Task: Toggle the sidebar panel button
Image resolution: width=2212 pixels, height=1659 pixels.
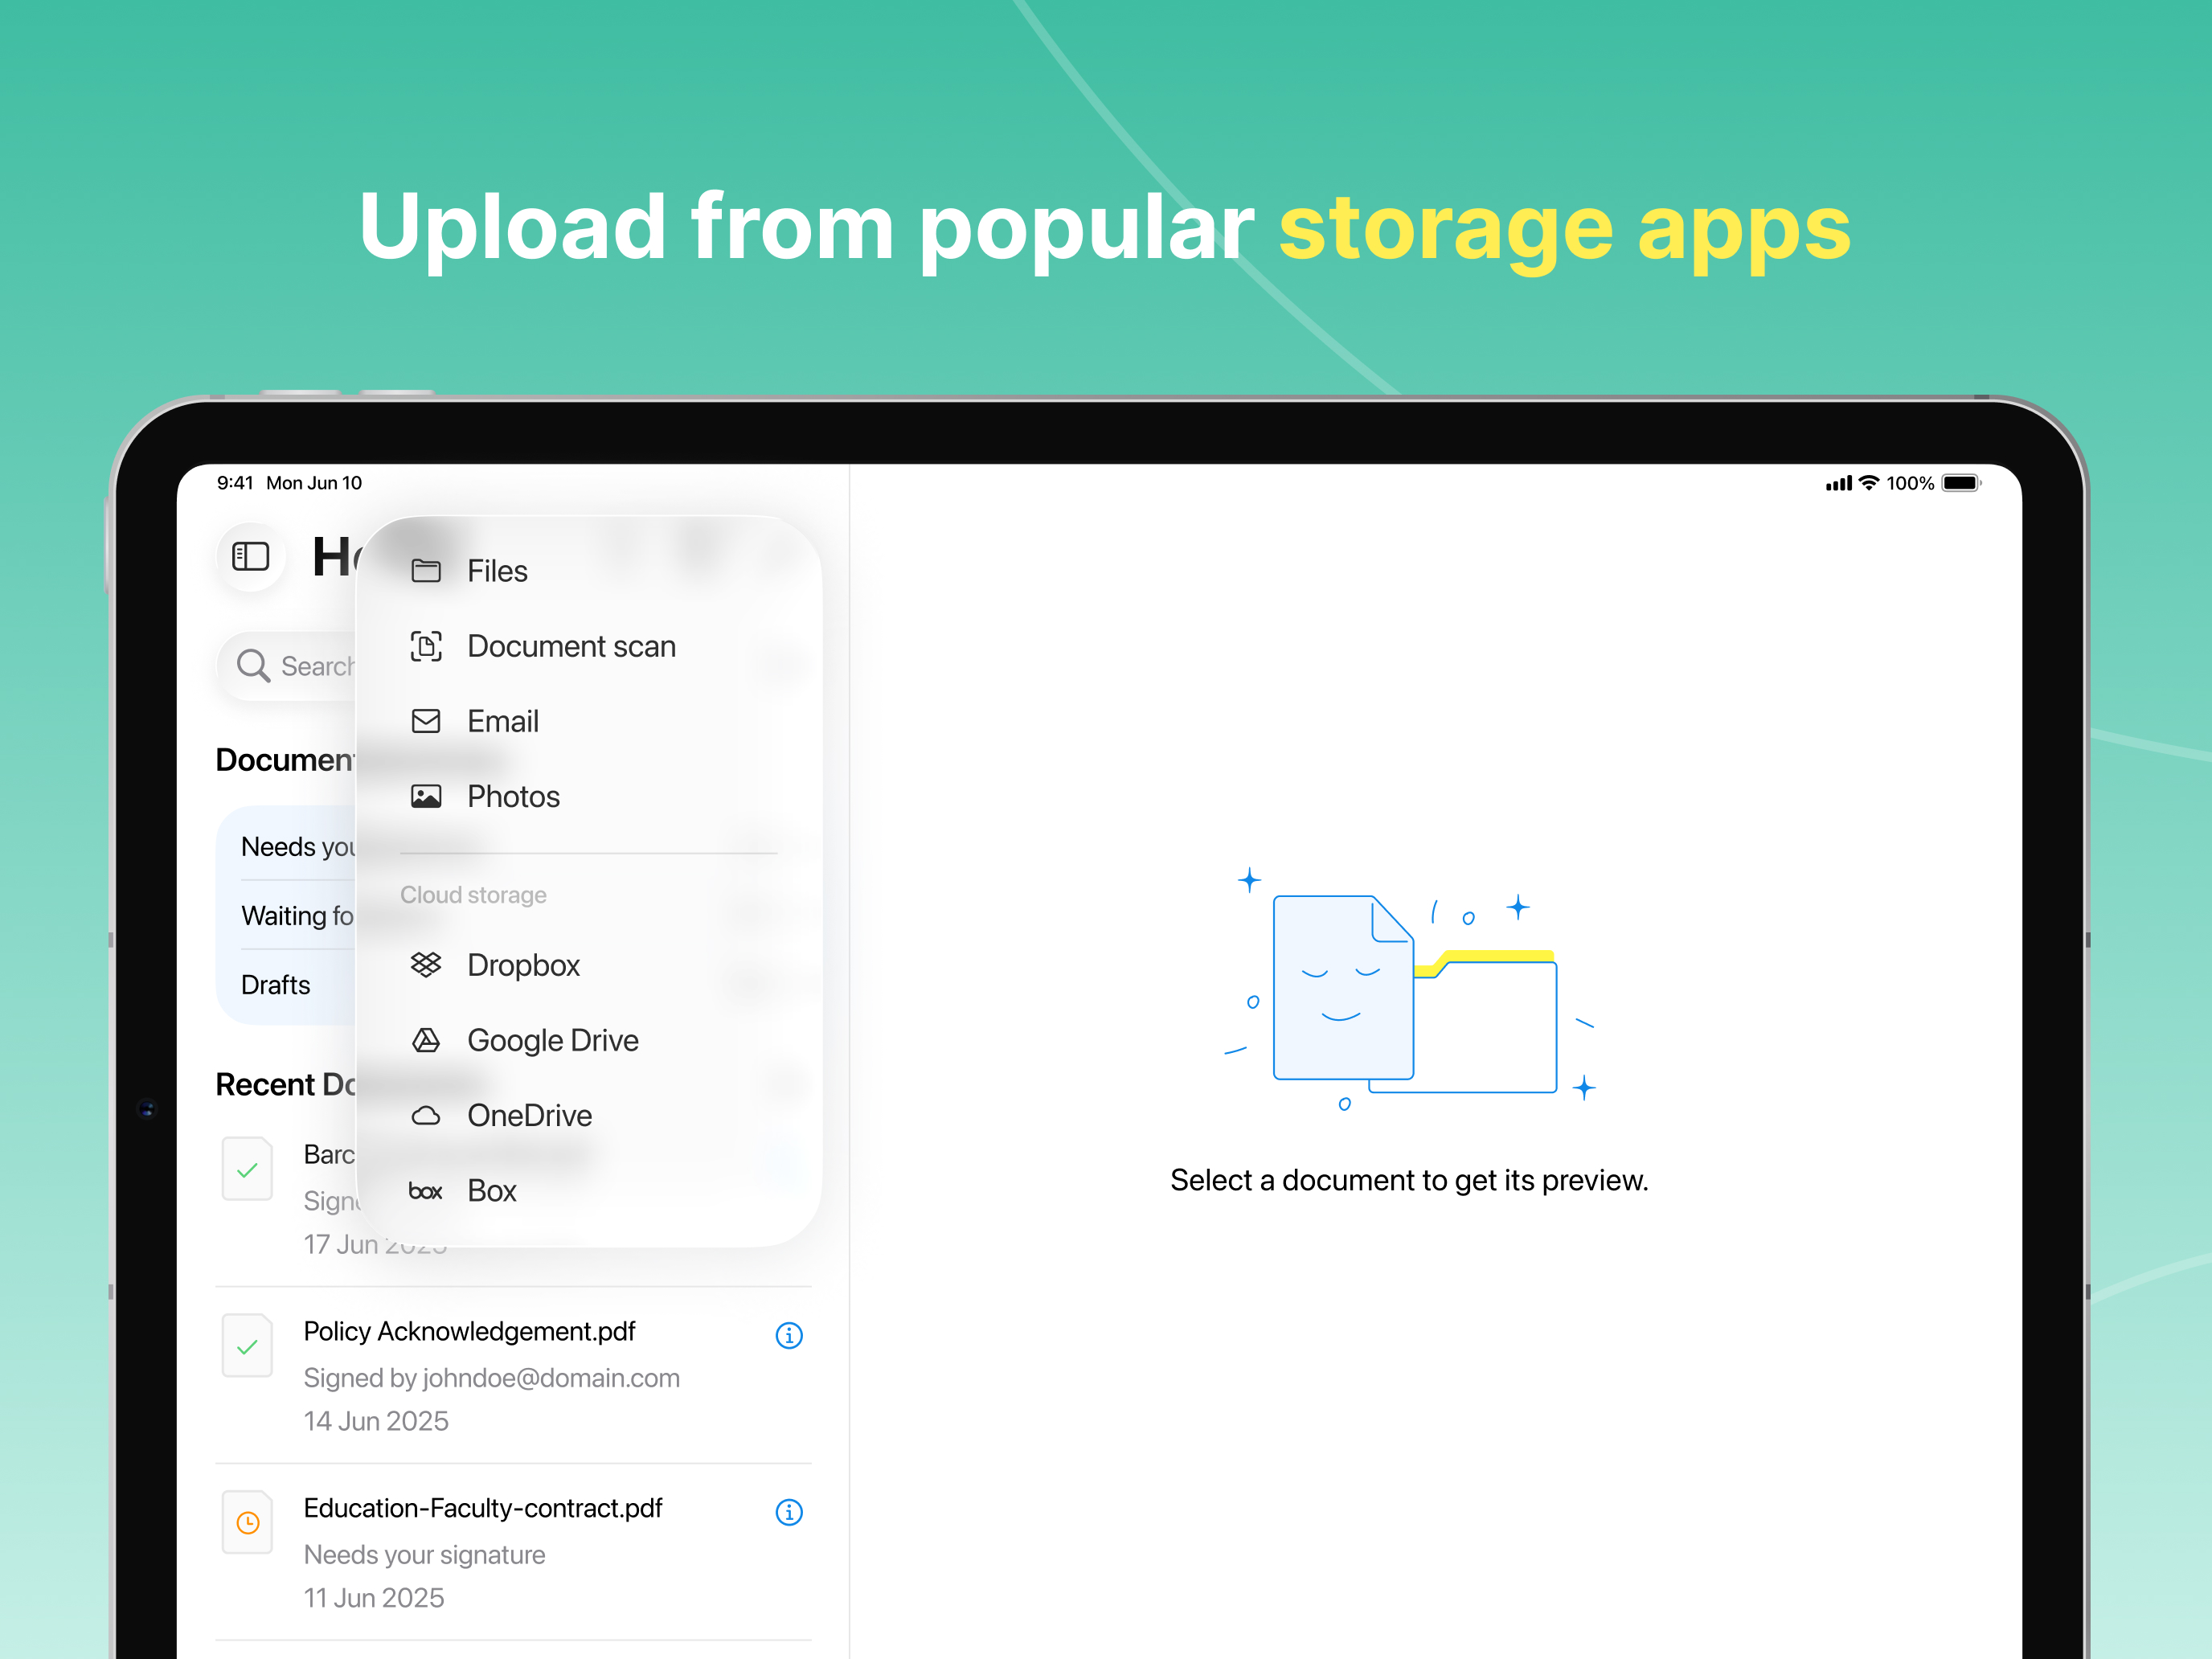Action: [250, 556]
